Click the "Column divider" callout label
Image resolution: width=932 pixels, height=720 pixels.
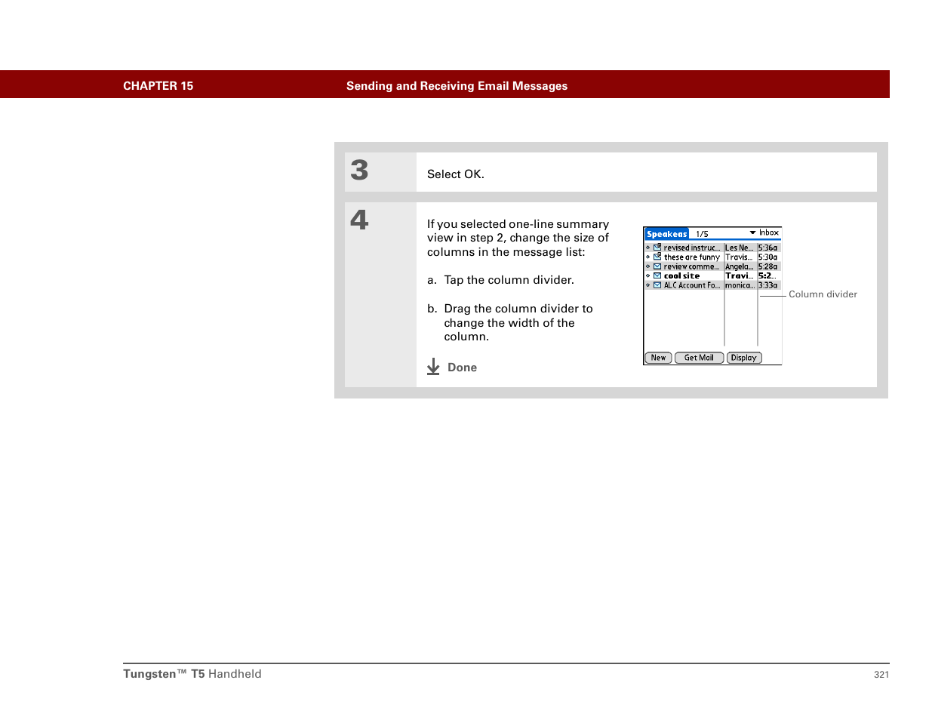[x=823, y=294]
